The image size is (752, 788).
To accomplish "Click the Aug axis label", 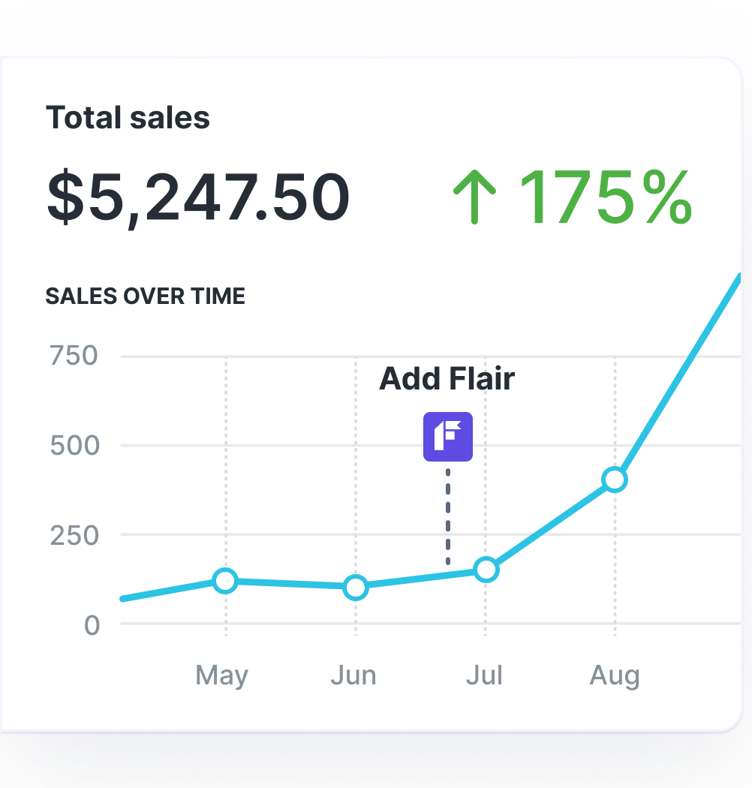I will (x=615, y=675).
